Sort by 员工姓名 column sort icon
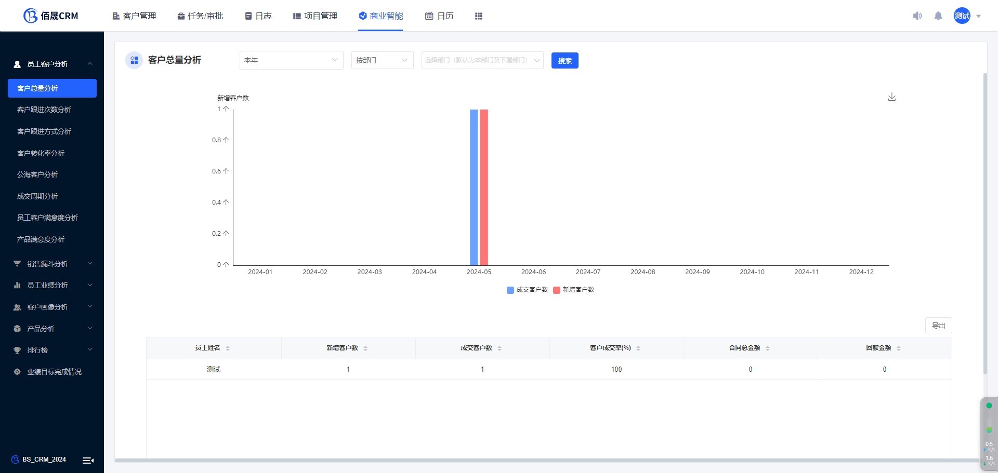The height and width of the screenshot is (473, 998). (x=228, y=348)
